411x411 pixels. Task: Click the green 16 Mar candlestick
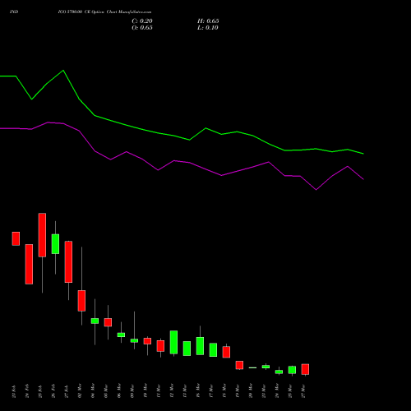coord(200,346)
